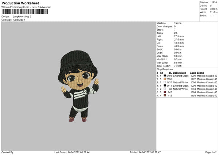219x155 pixels.
Task: Click the white swatch in stop row 5
Action: click(x=165, y=89)
